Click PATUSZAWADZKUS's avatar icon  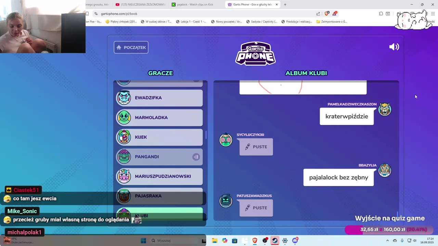[226, 201]
